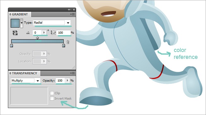Click the gradient fill swatch
The width and height of the screenshot is (206, 115).
15,23
